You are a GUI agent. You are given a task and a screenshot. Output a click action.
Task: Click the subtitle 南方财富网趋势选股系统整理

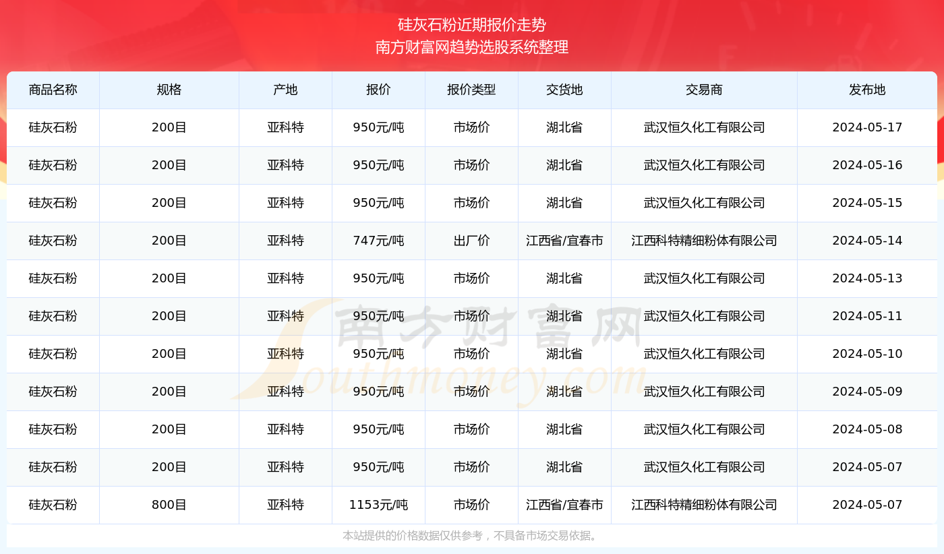[x=472, y=47]
